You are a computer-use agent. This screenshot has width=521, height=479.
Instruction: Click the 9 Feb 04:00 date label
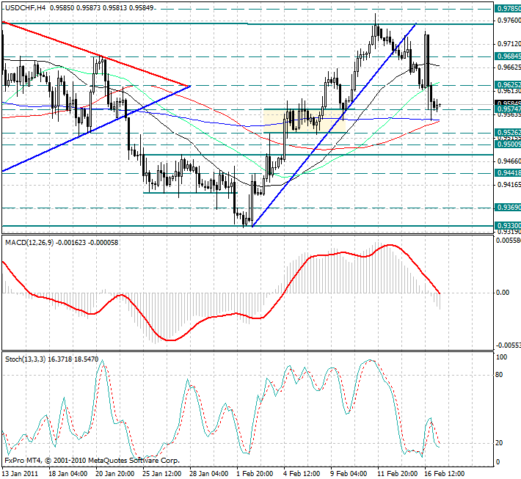[349, 473]
